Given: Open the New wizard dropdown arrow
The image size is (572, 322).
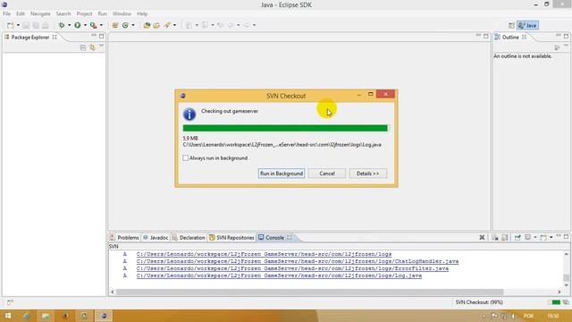Looking at the screenshot, I should pos(18,25).
